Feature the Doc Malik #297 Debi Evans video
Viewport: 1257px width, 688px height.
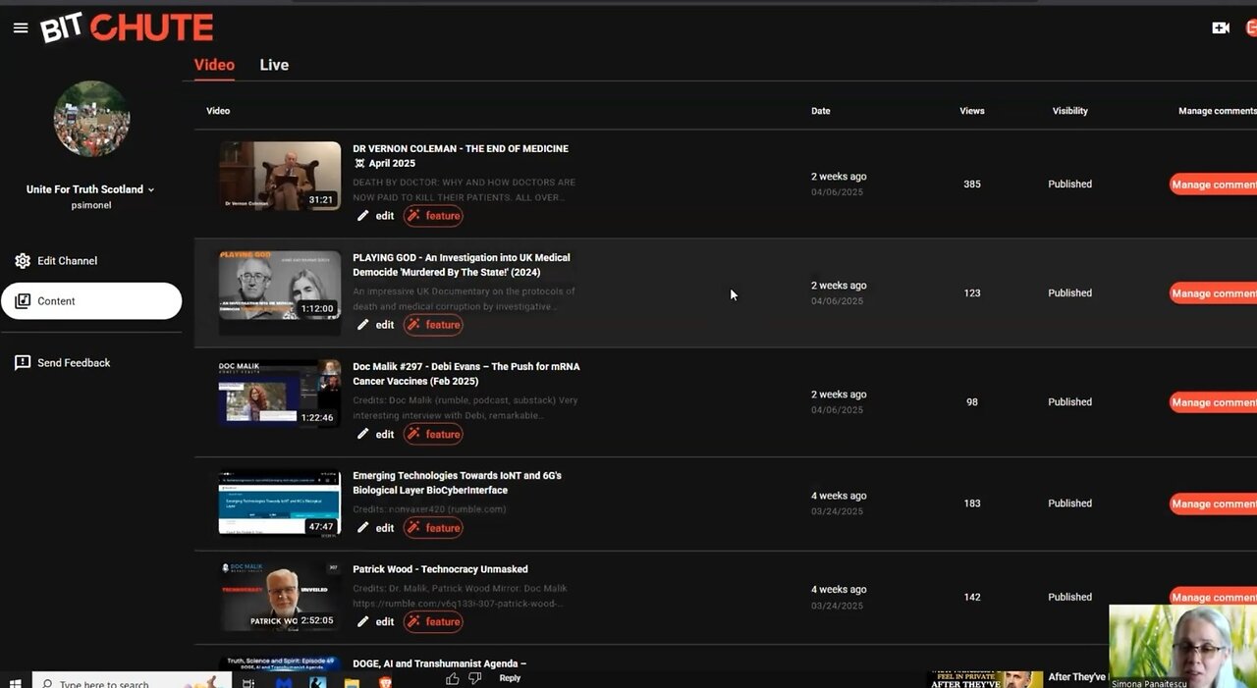pos(433,434)
